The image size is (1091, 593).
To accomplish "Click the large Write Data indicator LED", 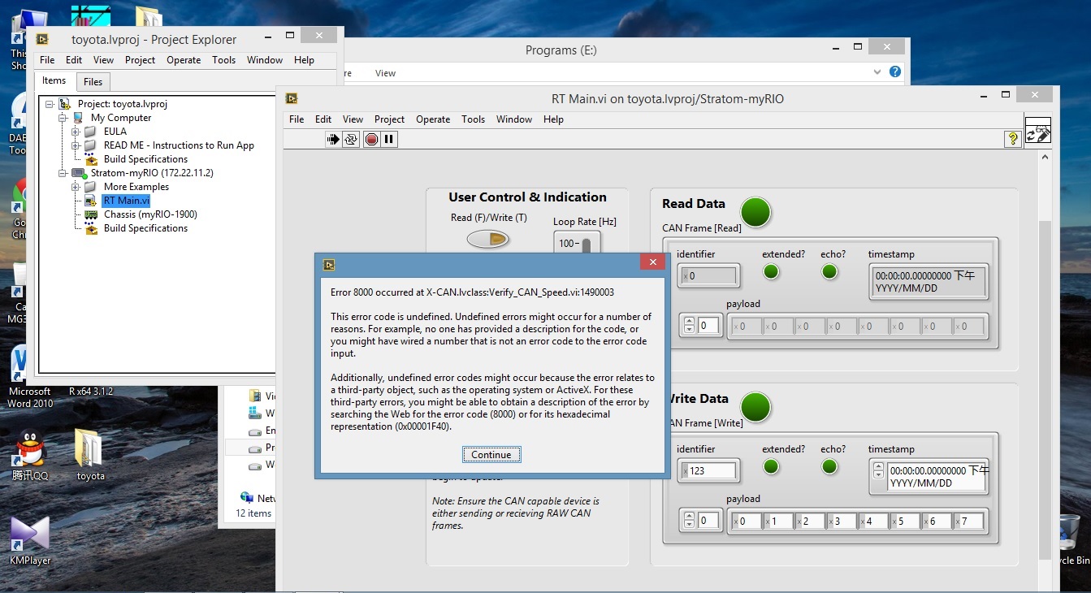I will 755,407.
